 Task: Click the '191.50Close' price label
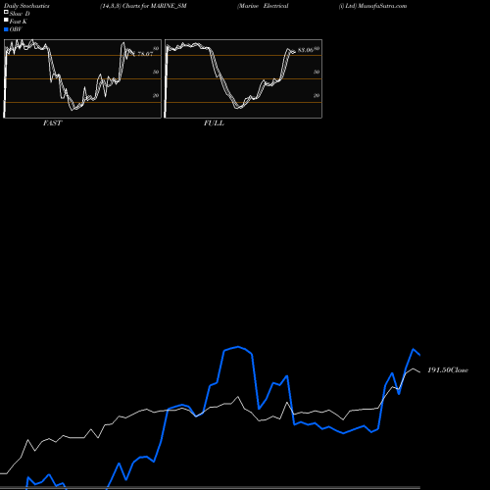(448, 370)
